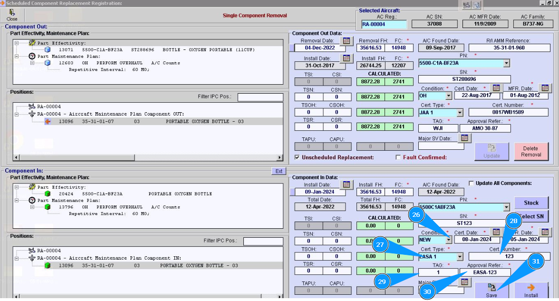Open Component Out Cert. Date calendar
The width and height of the screenshot is (559, 301).
(x=496, y=88)
